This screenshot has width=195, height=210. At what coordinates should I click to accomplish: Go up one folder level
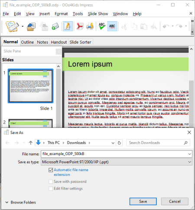click(31, 143)
